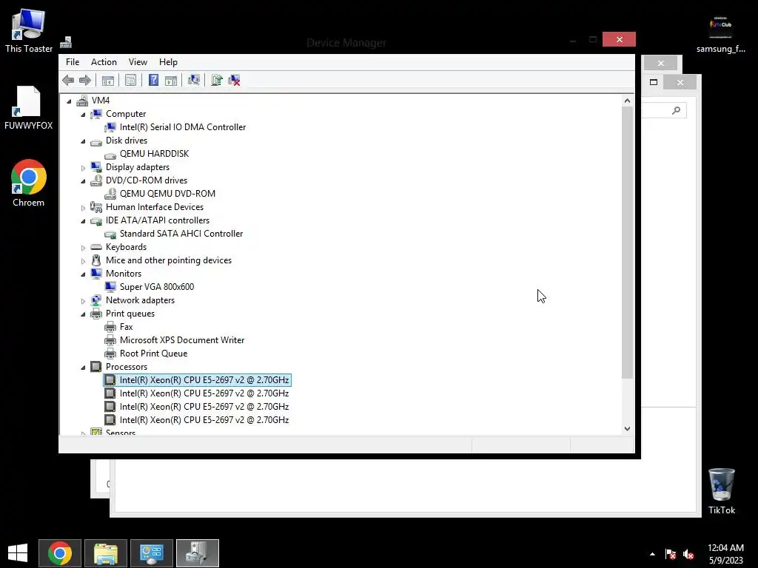
Task: Select Intel(R) Serial IO DMA Controller
Action: 183,127
